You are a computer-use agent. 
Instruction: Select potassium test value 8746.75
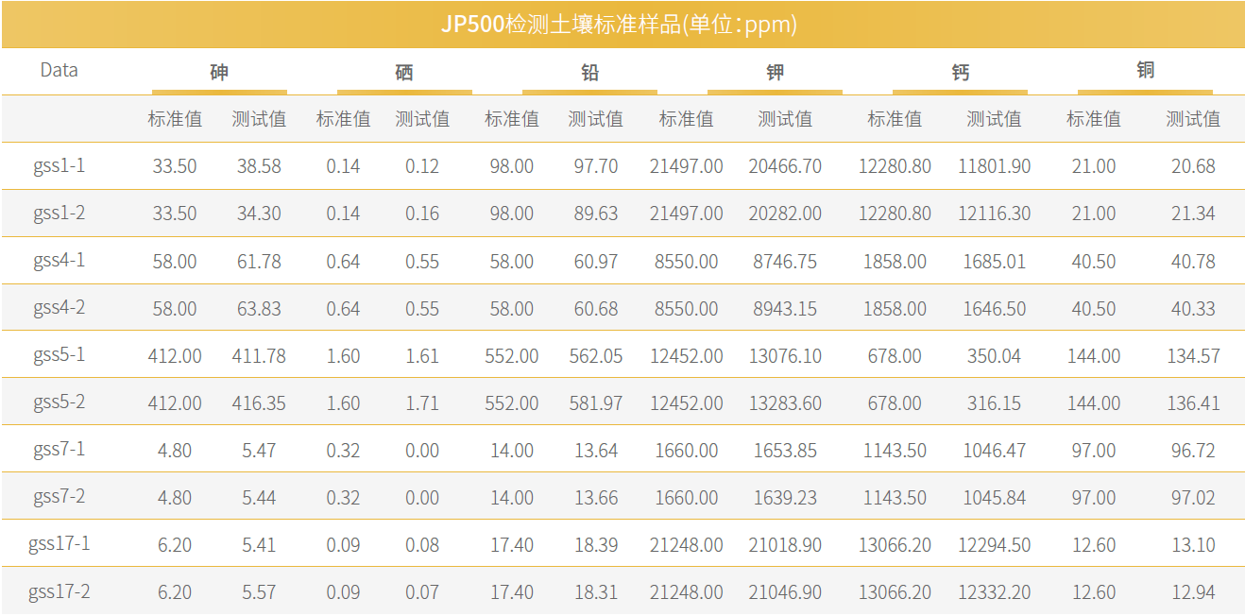pyautogui.click(x=785, y=262)
